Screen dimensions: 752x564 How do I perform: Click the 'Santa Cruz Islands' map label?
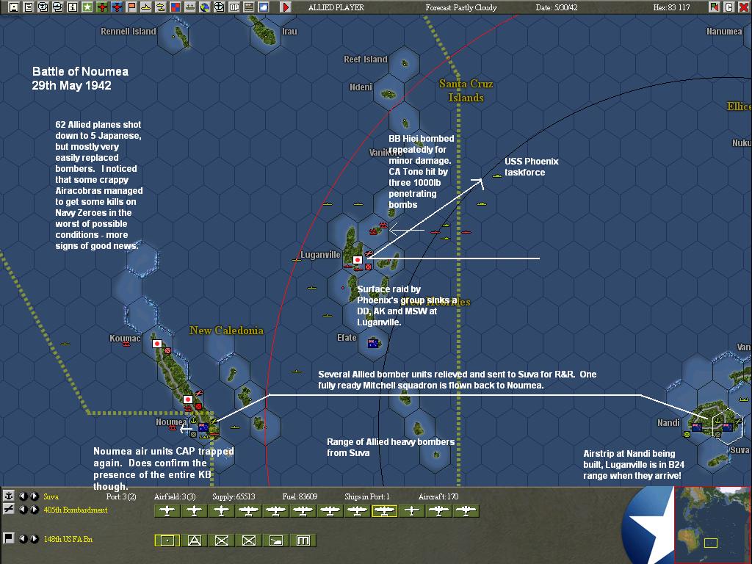tap(466, 90)
